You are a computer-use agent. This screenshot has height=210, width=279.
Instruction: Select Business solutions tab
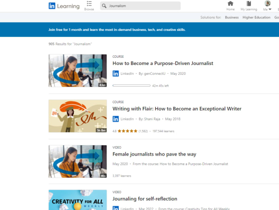231,17
